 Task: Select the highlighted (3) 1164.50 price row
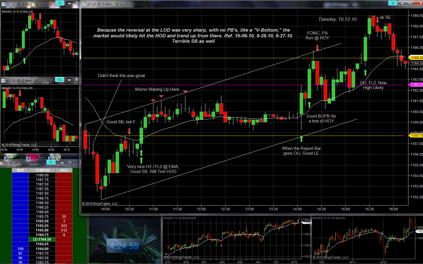click(x=42, y=239)
